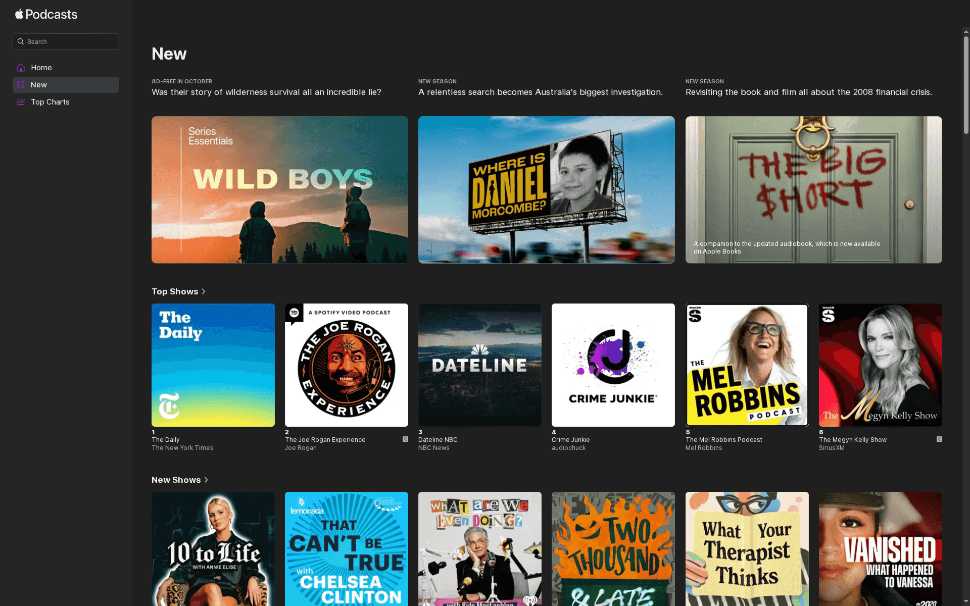Open the Wild Boys featured story
Image resolution: width=970 pixels, height=606 pixels.
click(x=279, y=189)
